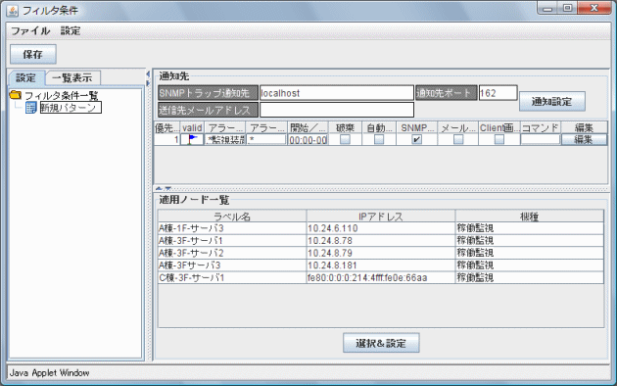Switch to the 一覧表示 tab
This screenshot has height=386, width=617.
72,78
